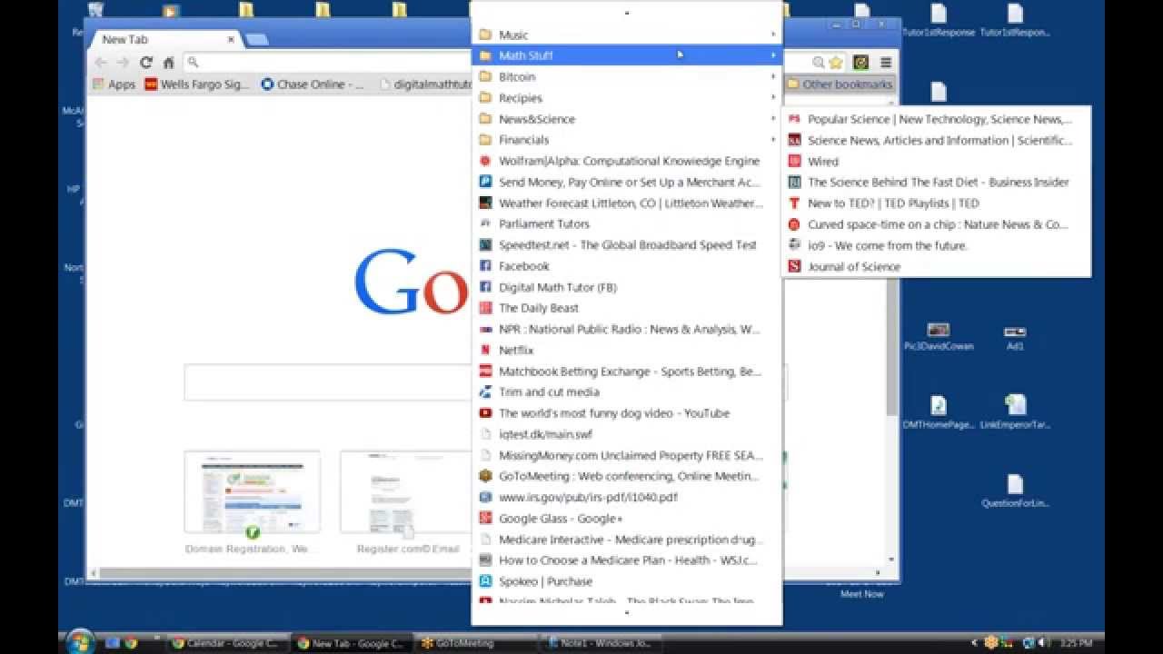Open the Send Money PayPal bookmark

[627, 182]
